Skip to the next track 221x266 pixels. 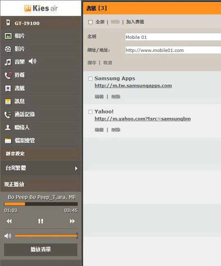72,221
